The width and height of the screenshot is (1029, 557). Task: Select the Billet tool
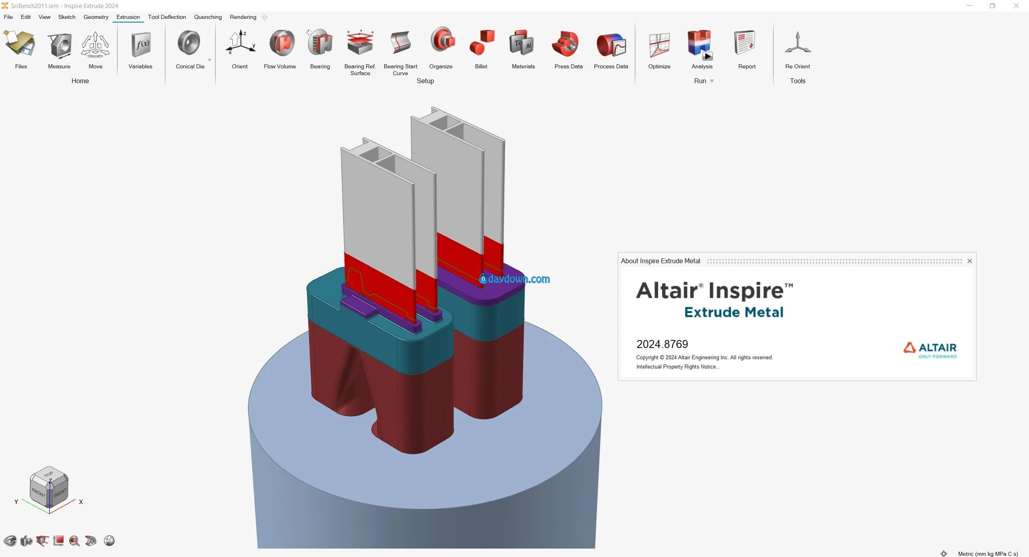pos(482,43)
